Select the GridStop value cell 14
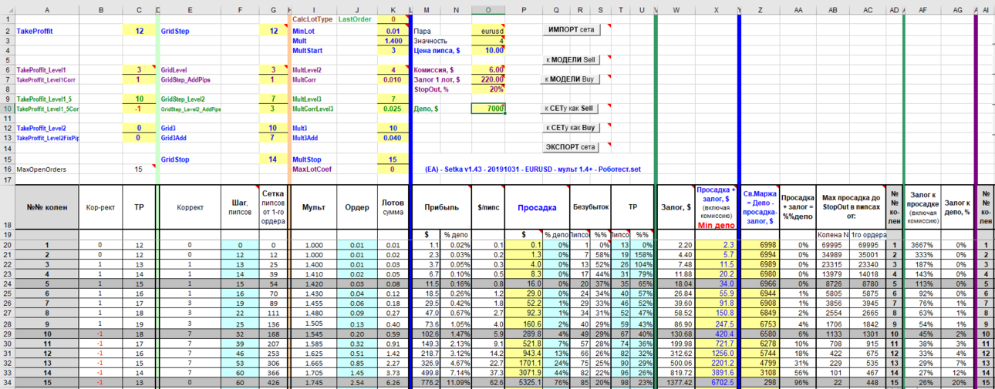Image resolution: width=995 pixels, height=389 pixels. (274, 158)
